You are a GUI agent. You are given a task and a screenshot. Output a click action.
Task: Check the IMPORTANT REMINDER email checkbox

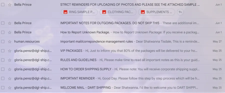[x=3, y=78]
